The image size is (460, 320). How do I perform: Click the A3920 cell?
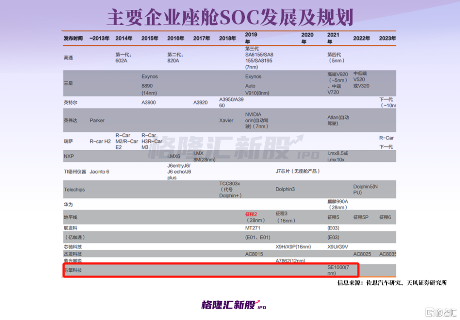pyautogui.click(x=200, y=102)
